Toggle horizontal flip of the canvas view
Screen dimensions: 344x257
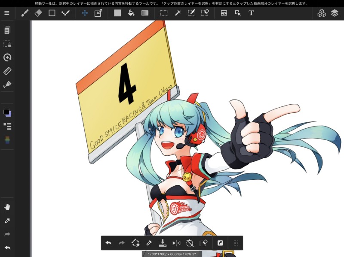176,243
